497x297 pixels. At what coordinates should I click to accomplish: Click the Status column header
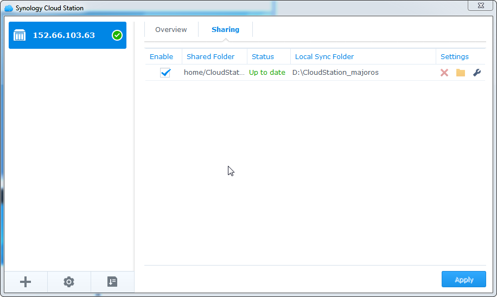click(263, 56)
